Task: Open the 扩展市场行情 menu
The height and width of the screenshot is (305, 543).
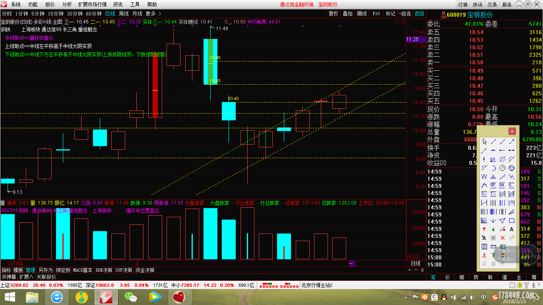Action: [93, 4]
